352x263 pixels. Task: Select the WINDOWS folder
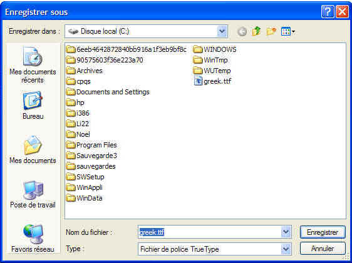tap(215, 49)
